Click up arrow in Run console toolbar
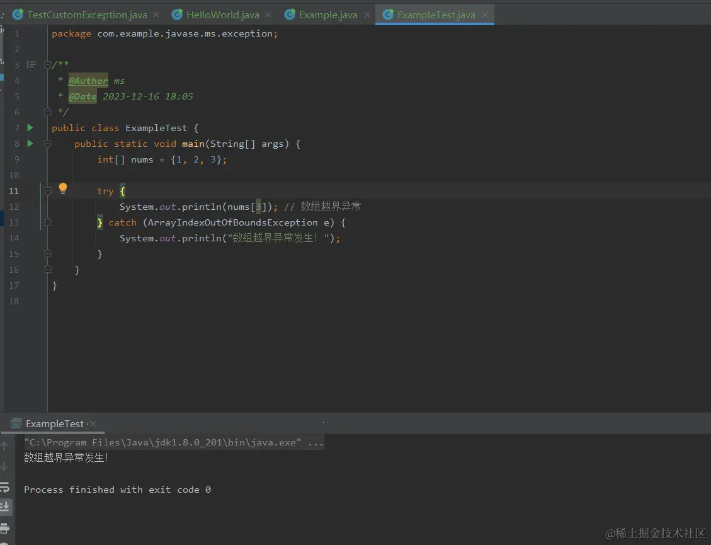The width and height of the screenshot is (711, 545). coord(4,447)
